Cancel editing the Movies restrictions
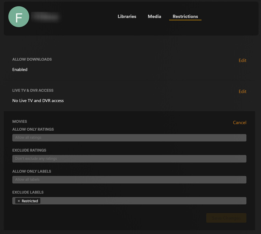 [240, 123]
